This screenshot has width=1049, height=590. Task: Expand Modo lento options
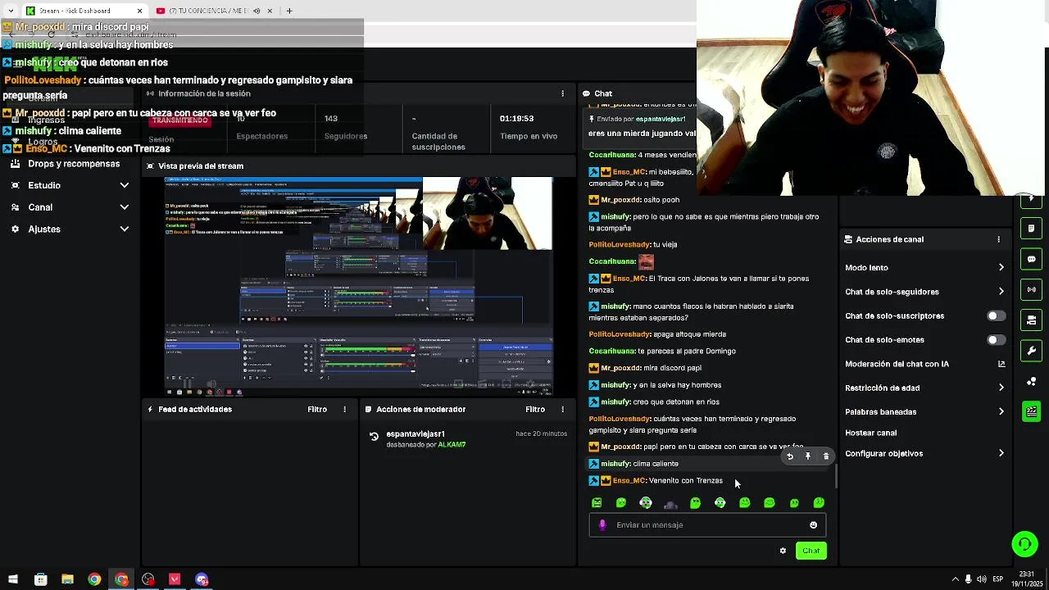(x=1001, y=267)
